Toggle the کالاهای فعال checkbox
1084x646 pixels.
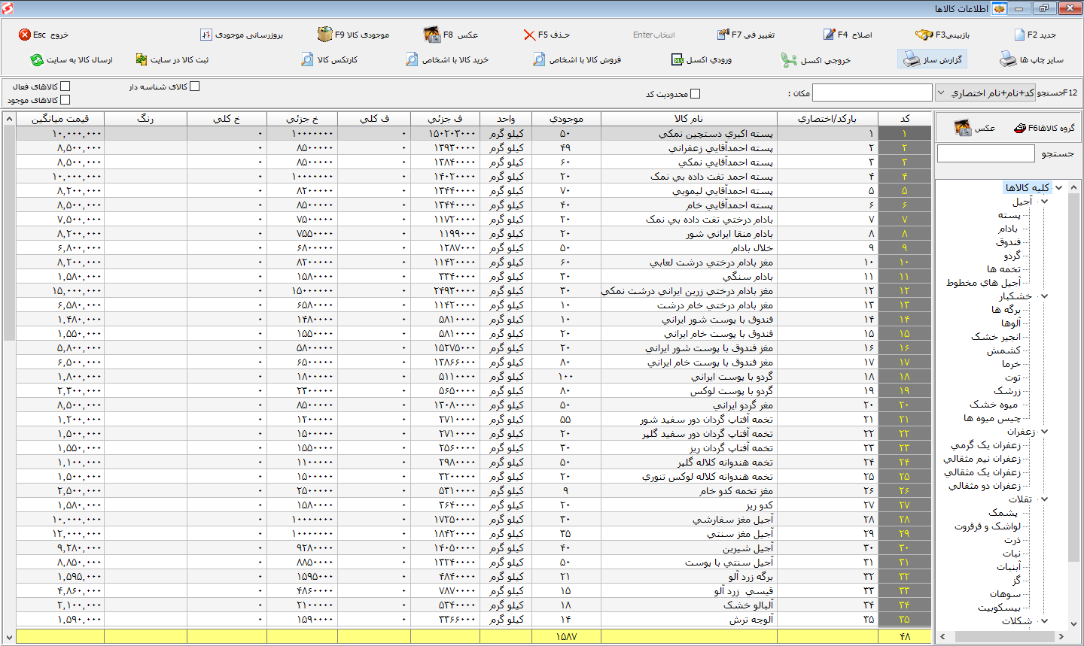coord(65,86)
